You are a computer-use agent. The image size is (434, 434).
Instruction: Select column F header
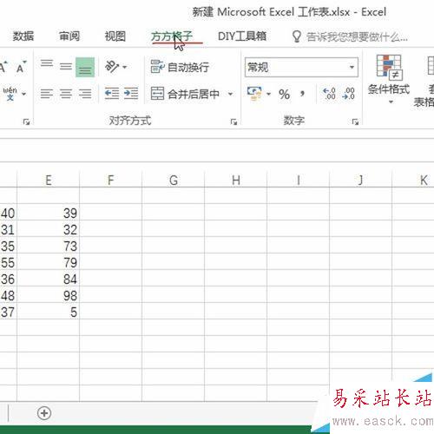coord(111,180)
